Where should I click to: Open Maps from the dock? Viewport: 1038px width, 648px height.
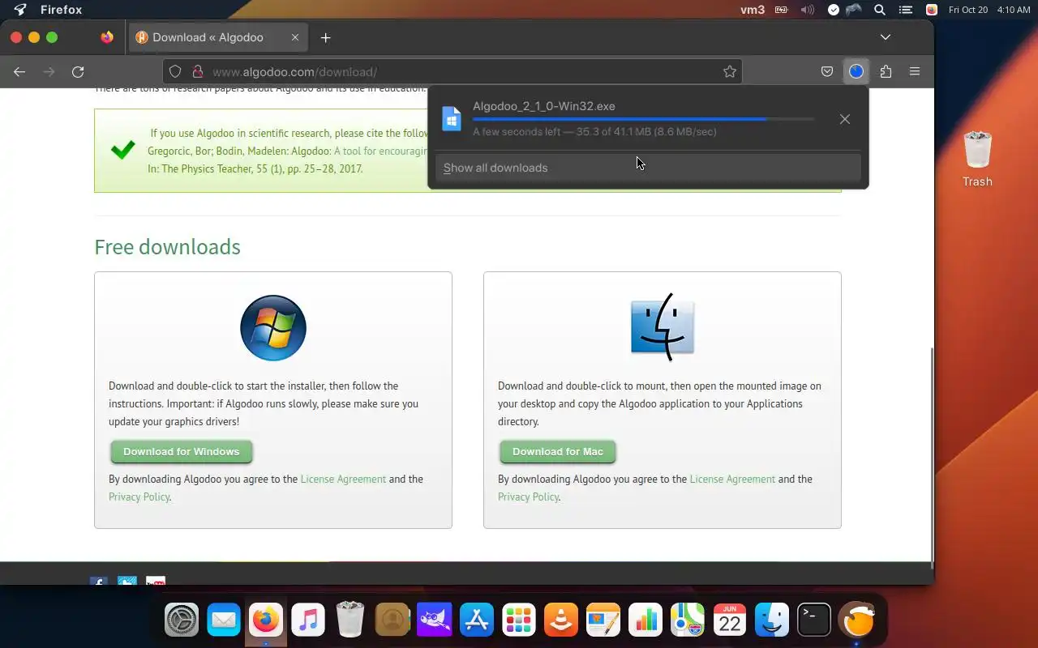(x=688, y=621)
